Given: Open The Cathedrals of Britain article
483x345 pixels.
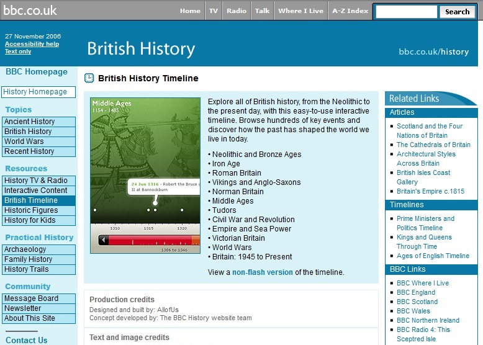Looking at the screenshot, I should click(x=433, y=145).
